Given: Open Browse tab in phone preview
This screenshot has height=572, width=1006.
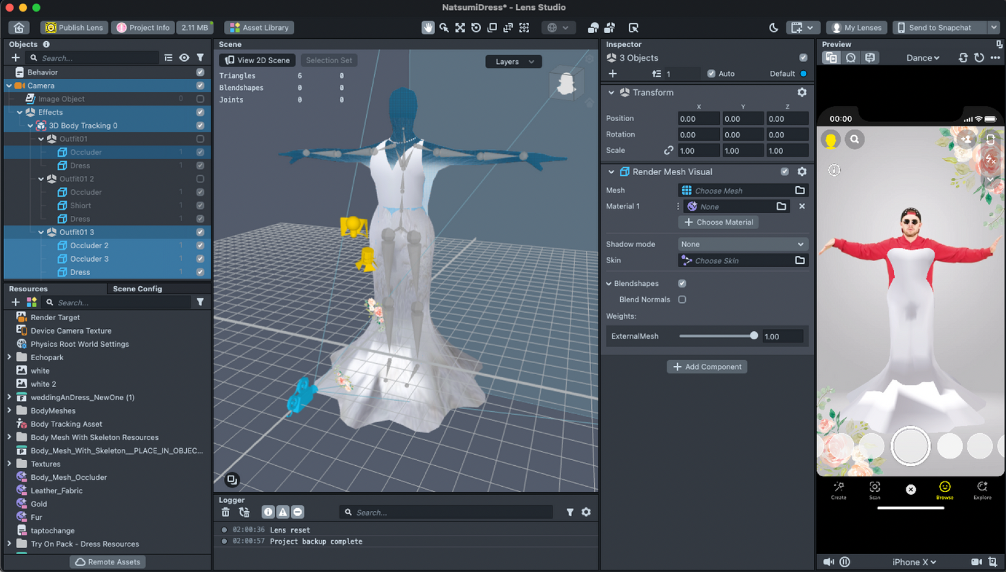Looking at the screenshot, I should pyautogui.click(x=945, y=490).
